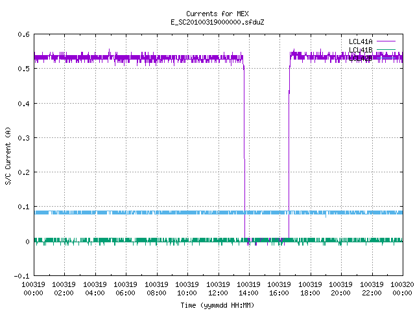Click the x-axis tick '100320 00:00'
This screenshot has height=311, width=415.
(x=402, y=289)
